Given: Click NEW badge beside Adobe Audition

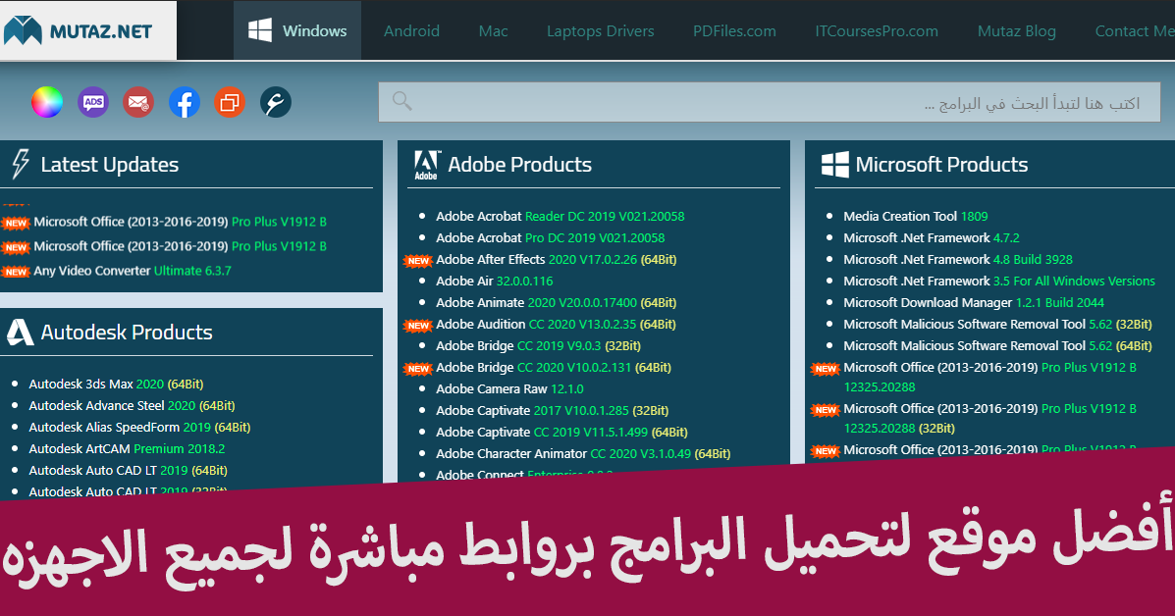Looking at the screenshot, I should (418, 326).
